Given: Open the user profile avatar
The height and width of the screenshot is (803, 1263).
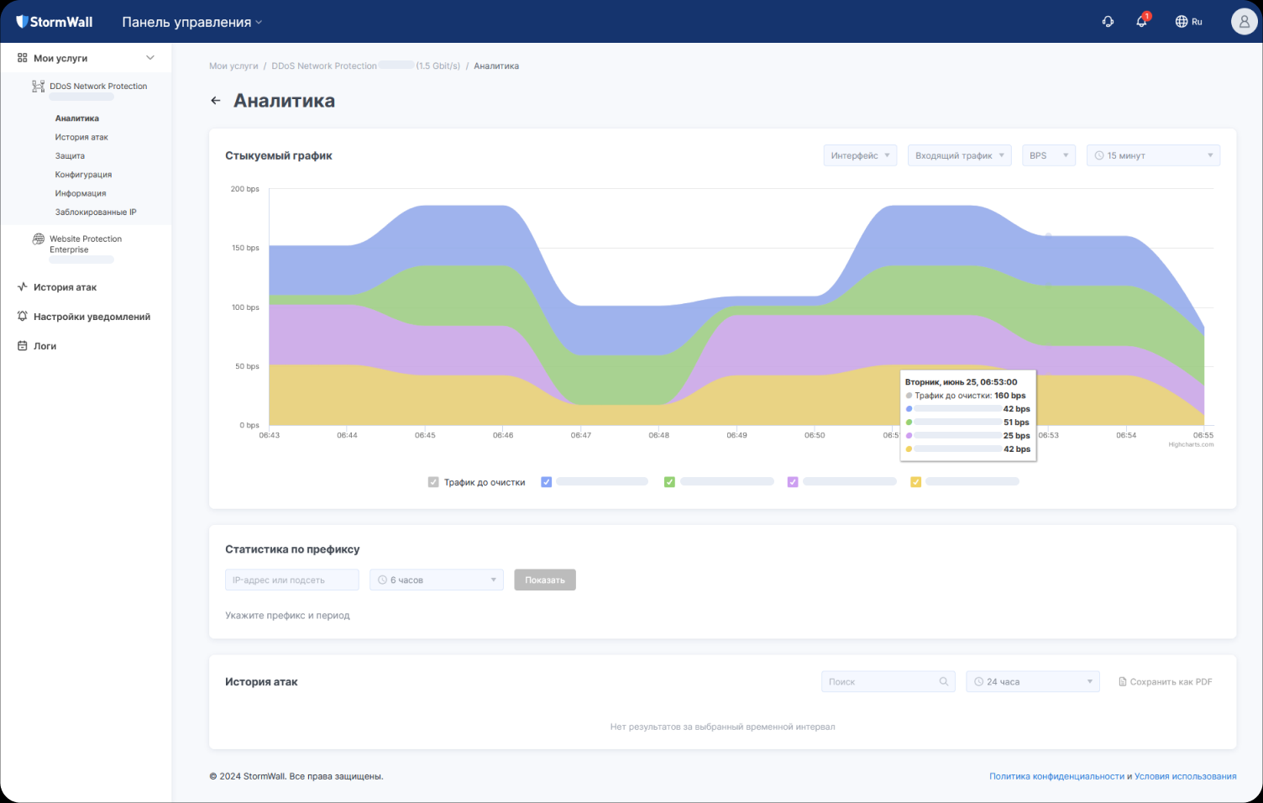Looking at the screenshot, I should [x=1244, y=22].
